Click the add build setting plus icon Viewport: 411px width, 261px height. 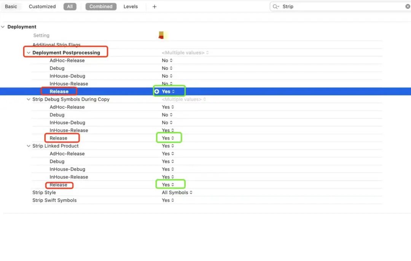[x=155, y=6]
